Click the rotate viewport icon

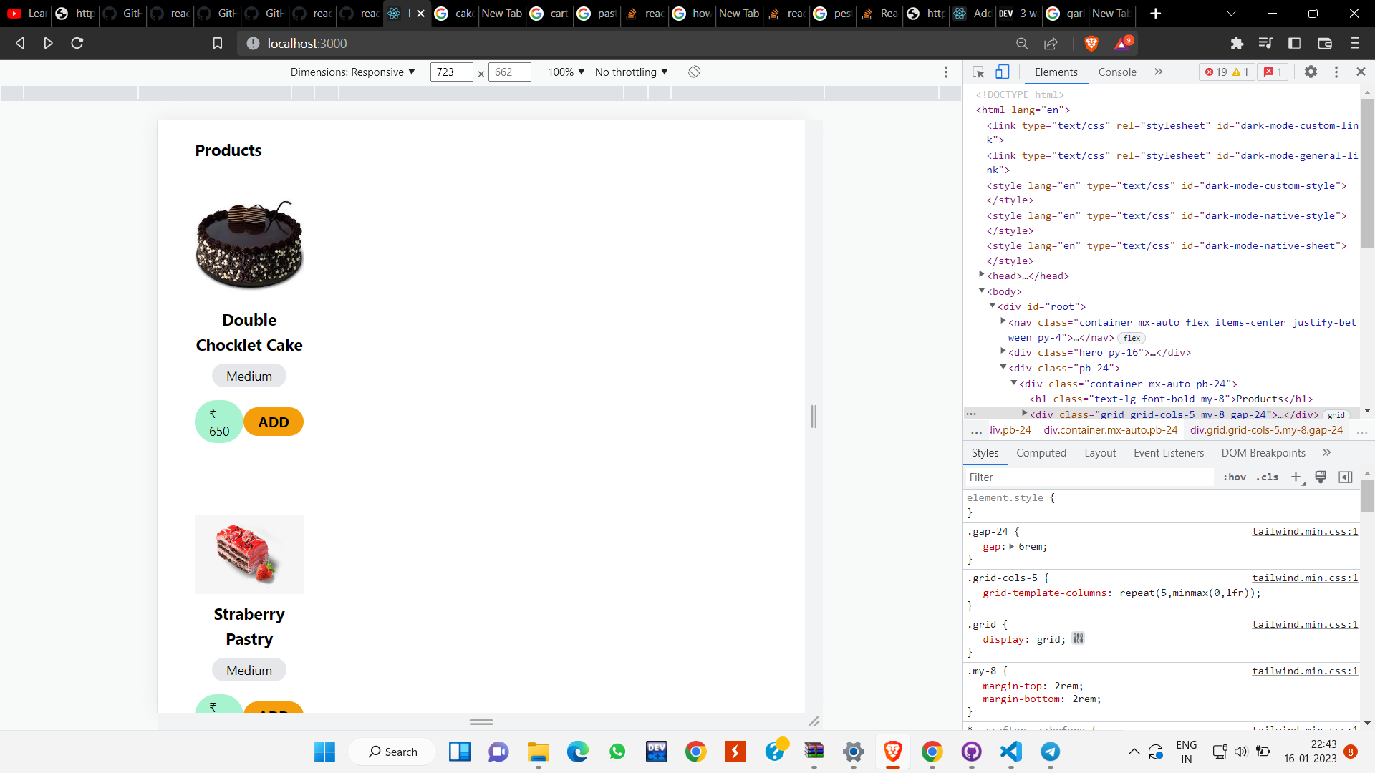point(693,72)
